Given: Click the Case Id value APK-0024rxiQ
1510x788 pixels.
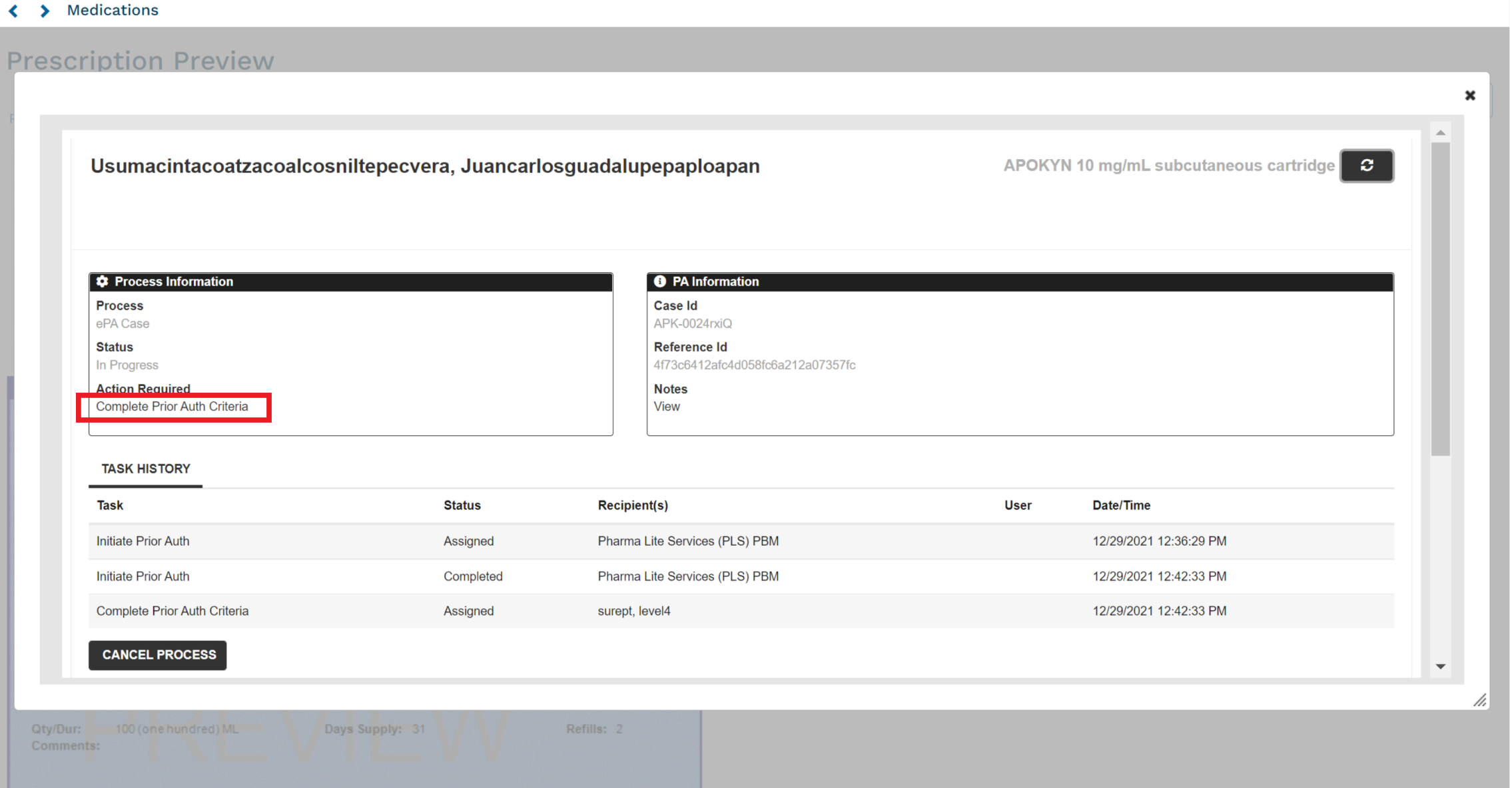Looking at the screenshot, I should pos(692,324).
